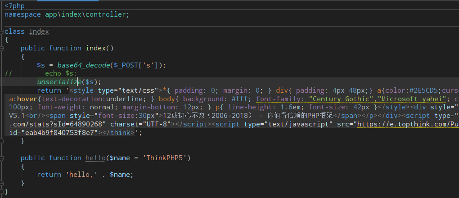Click the $_POST superglobal variable
This screenshot has height=198, width=459.
click(x=126, y=65)
